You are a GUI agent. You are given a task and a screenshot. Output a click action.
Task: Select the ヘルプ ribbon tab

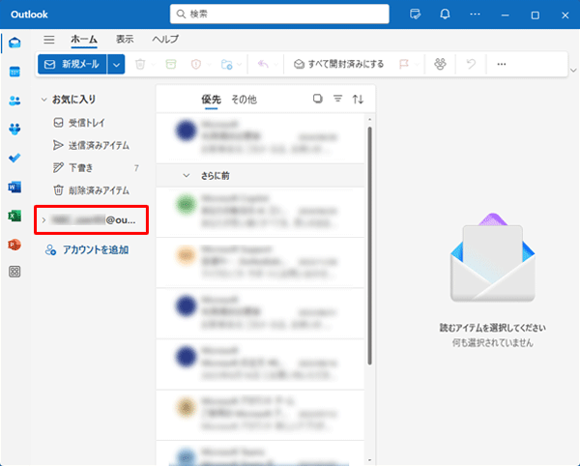point(165,40)
